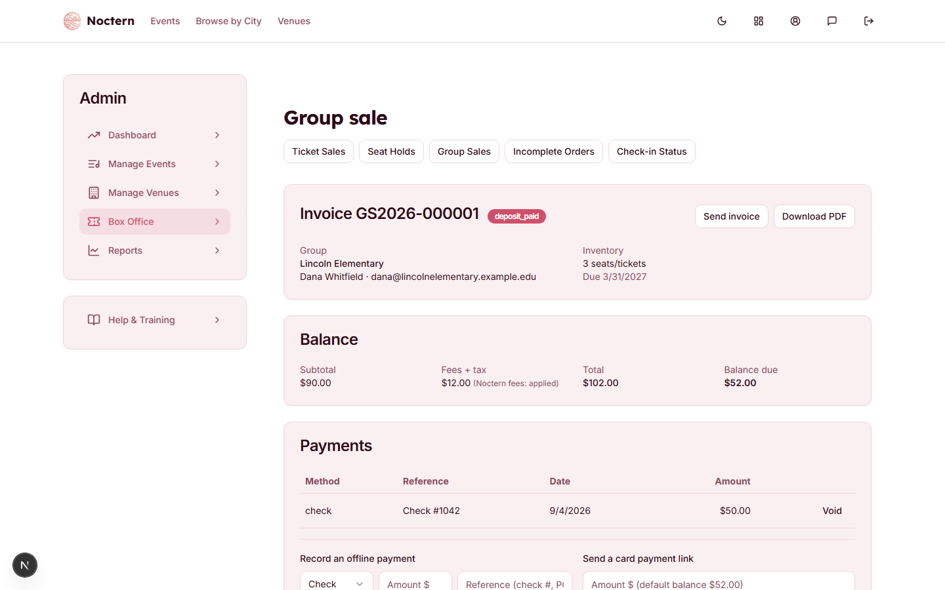Image resolution: width=945 pixels, height=590 pixels.
Task: Toggle dark mode moon icon
Action: [722, 21]
